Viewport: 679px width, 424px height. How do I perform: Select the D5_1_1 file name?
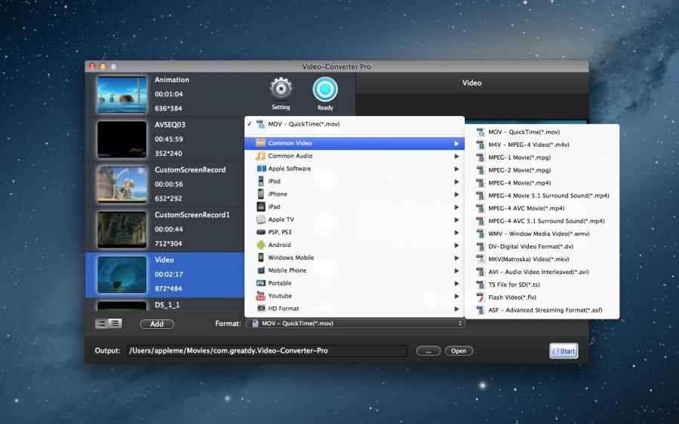167,305
